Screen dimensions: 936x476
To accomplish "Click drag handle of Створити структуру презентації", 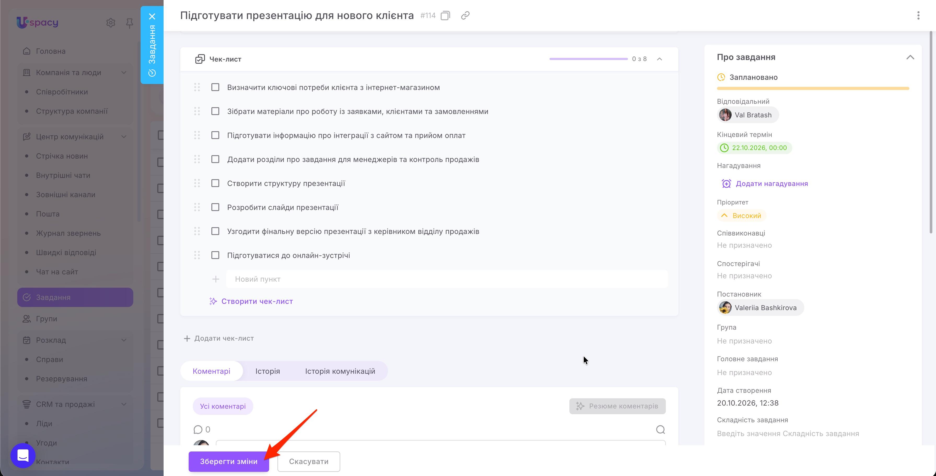I will pos(197,183).
